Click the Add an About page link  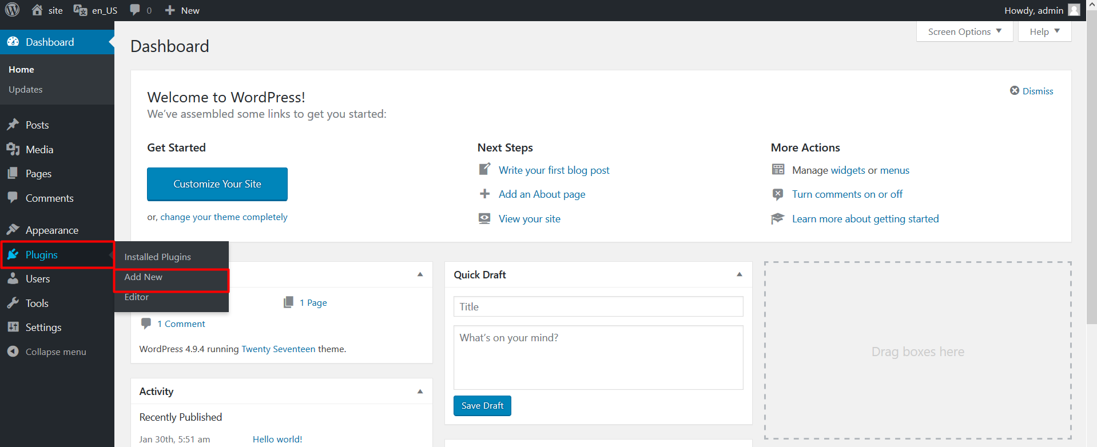(x=542, y=194)
